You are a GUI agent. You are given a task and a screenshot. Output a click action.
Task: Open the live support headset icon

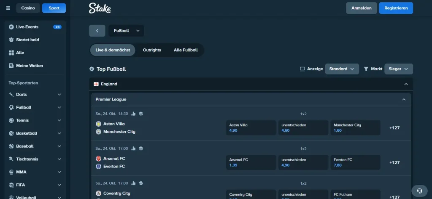point(420,191)
